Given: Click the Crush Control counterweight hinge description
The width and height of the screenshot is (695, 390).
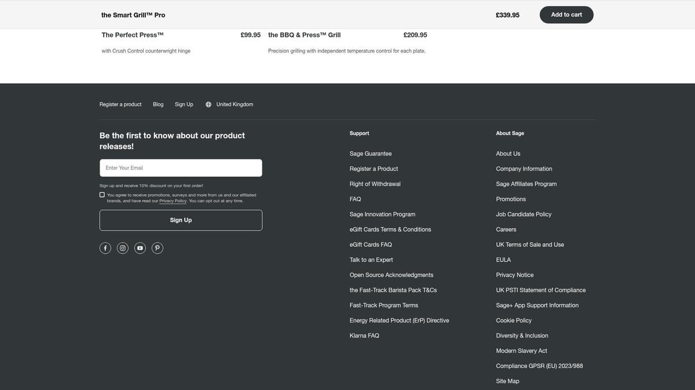Looking at the screenshot, I should coord(146,51).
